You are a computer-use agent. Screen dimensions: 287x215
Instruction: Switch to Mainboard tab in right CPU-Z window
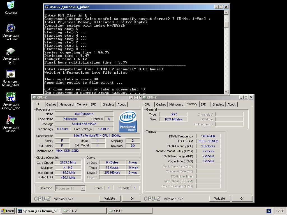pos(176,104)
